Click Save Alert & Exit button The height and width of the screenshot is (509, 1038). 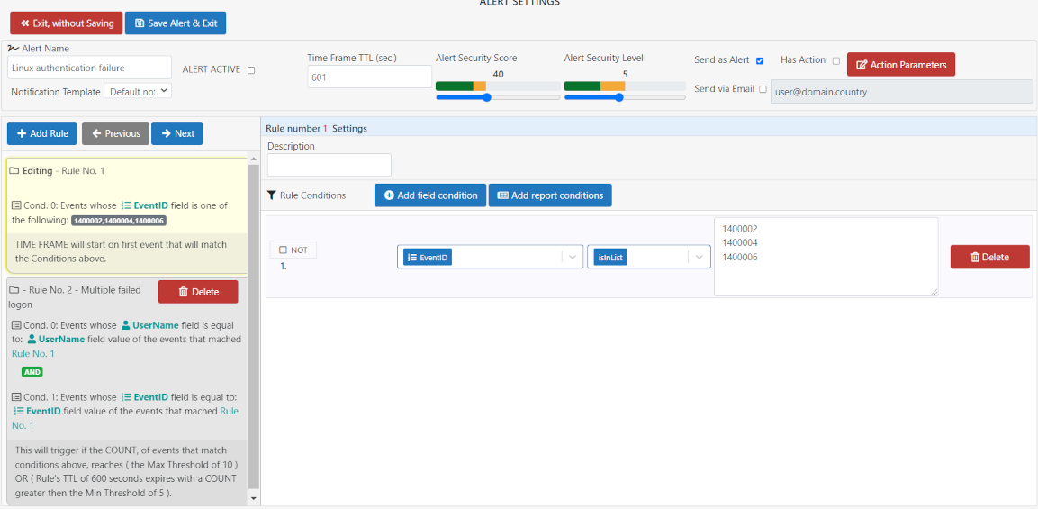(x=176, y=23)
